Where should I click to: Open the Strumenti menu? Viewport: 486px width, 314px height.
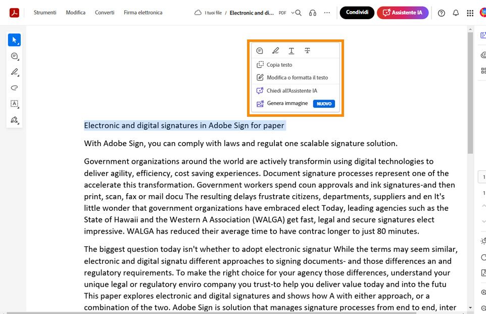tap(44, 13)
